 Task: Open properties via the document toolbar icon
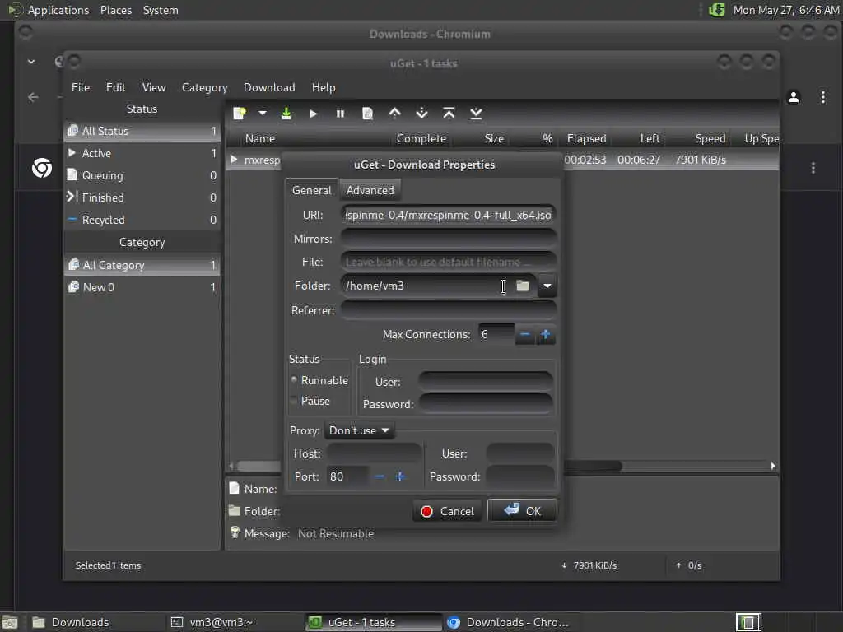coord(368,114)
